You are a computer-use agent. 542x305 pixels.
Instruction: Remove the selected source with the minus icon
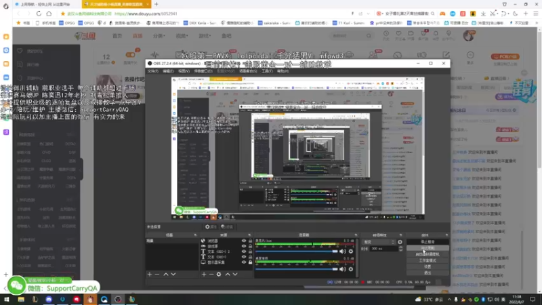pos(211,274)
